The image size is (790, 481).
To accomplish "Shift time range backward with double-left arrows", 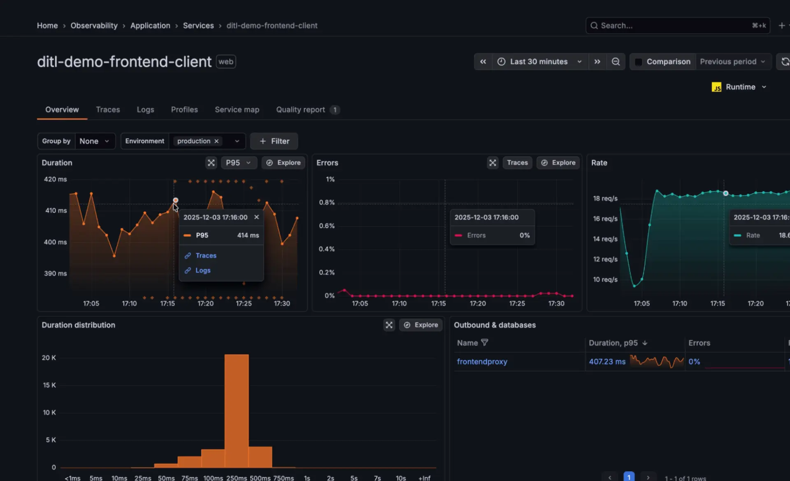I will 483,62.
